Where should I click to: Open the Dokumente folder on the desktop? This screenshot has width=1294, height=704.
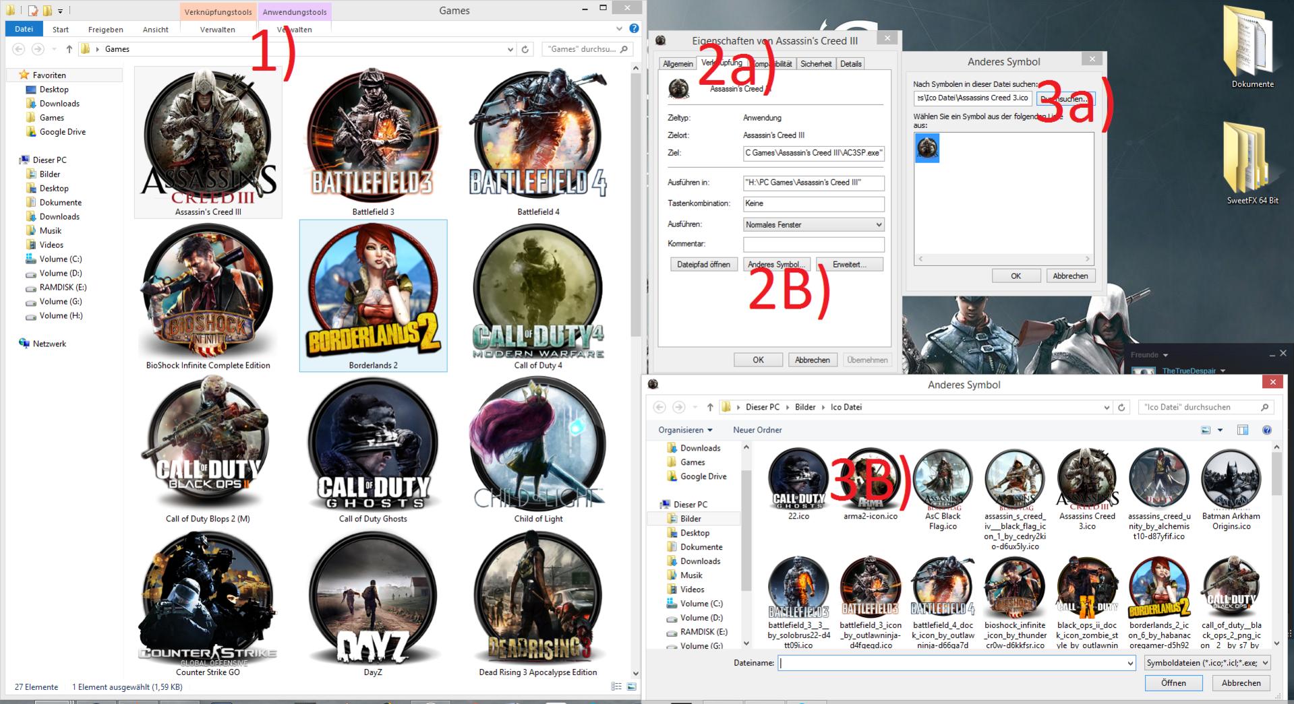tap(1252, 47)
